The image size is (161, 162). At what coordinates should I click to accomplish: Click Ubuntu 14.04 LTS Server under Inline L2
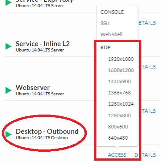(x=40, y=50)
